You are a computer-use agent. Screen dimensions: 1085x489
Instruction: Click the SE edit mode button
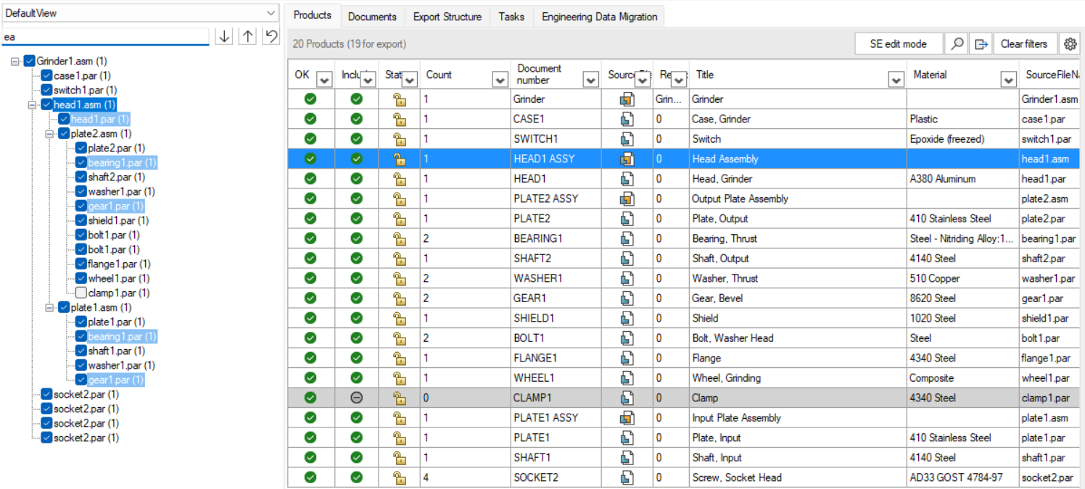(x=899, y=43)
